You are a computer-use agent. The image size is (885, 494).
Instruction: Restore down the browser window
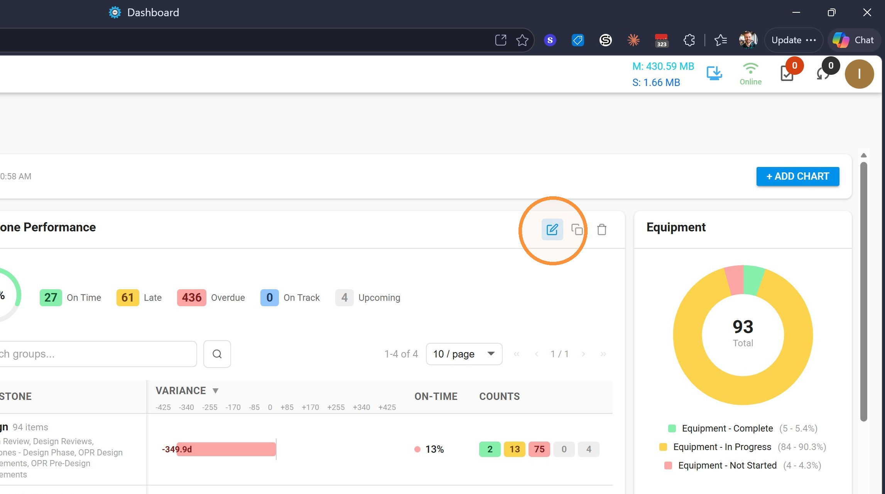tap(831, 12)
